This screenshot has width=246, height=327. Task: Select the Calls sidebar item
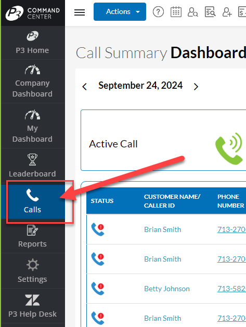click(33, 202)
